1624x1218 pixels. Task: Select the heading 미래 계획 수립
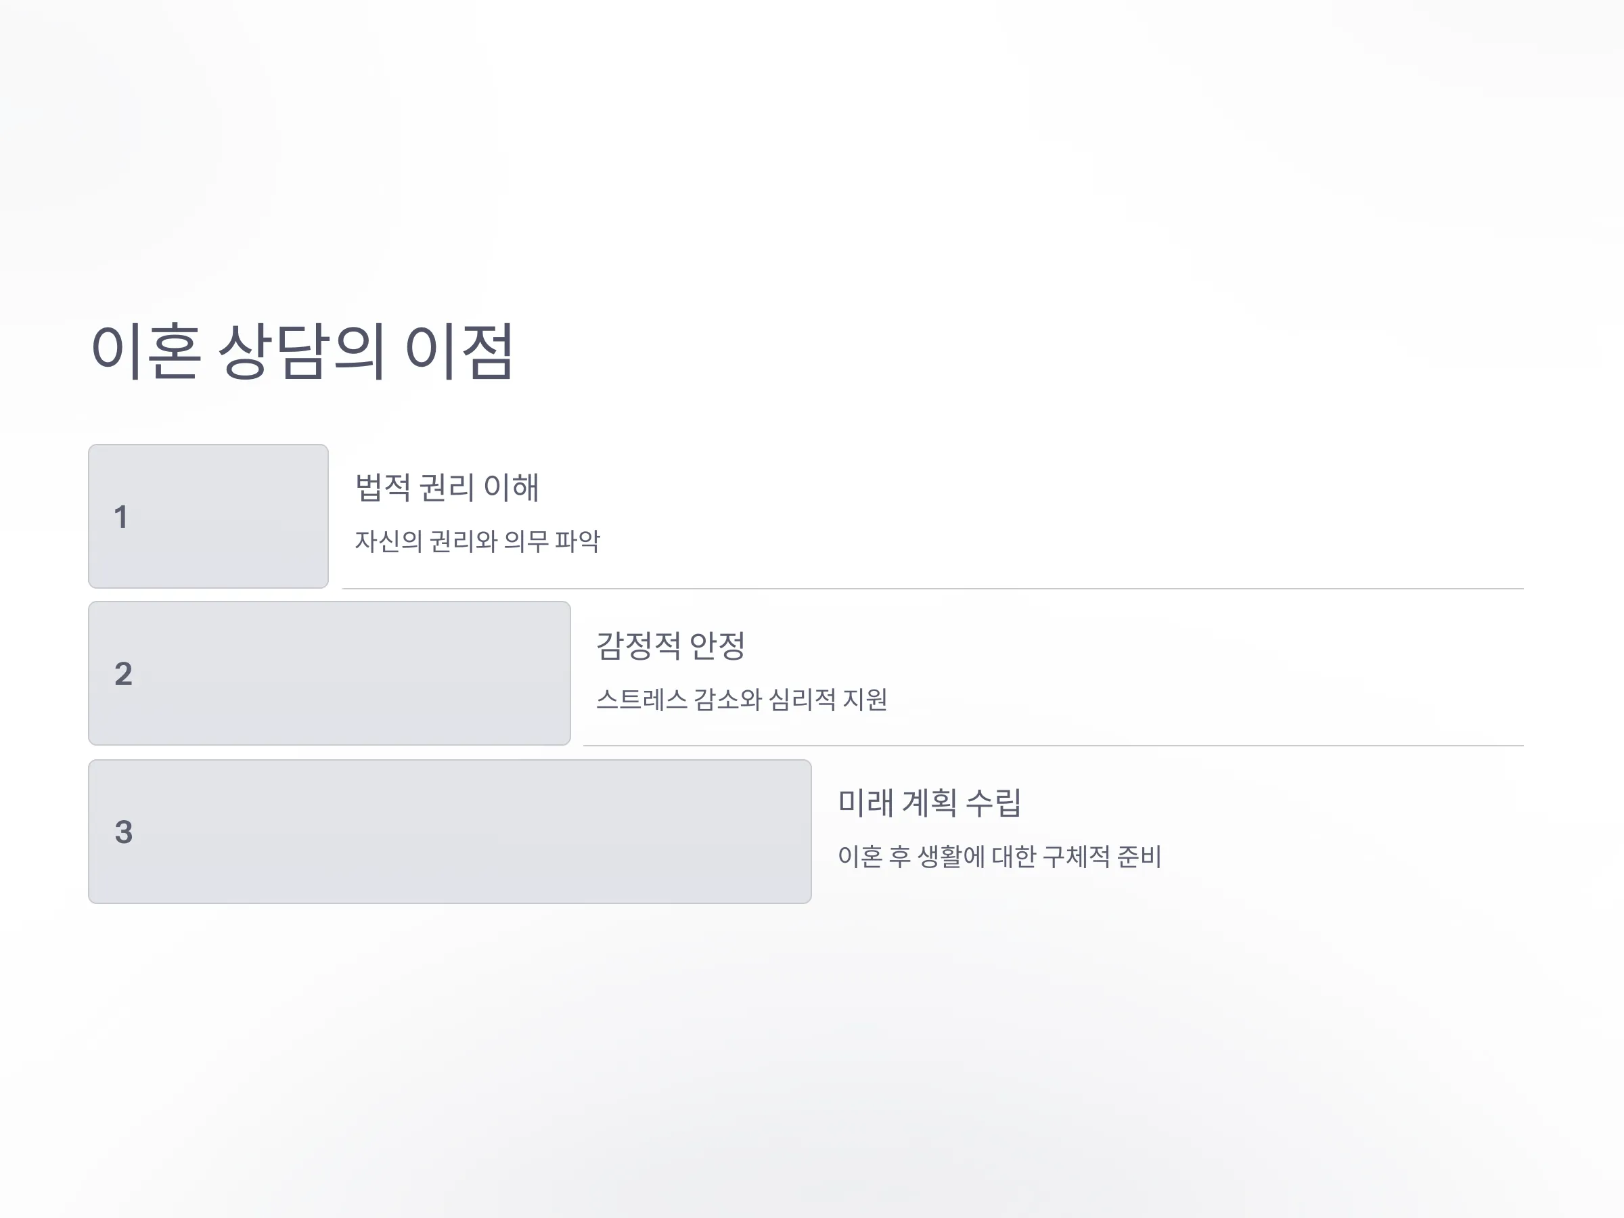pyautogui.click(x=930, y=803)
